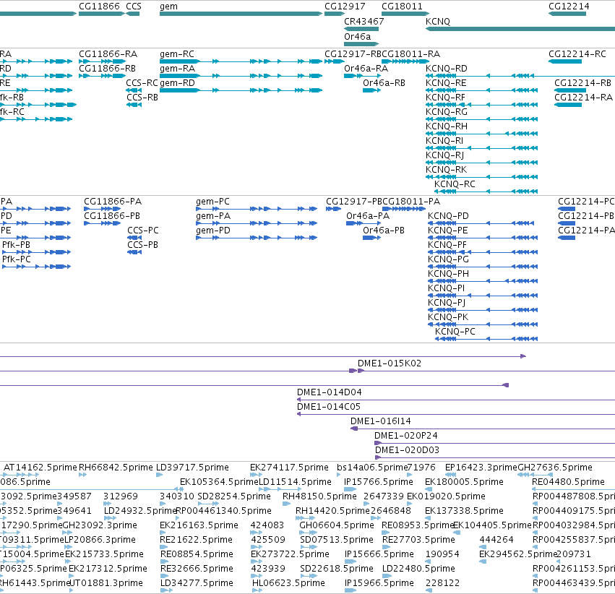Image resolution: width=615 pixels, height=594 pixels.
Task: Select the CG18011 gene label
Action: 402,7
